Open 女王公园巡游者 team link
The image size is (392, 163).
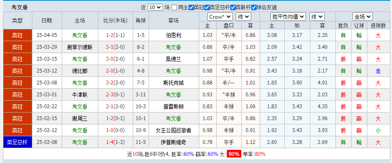174,130
